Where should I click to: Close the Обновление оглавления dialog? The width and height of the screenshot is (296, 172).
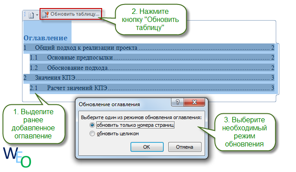pyautogui.click(x=194, y=102)
